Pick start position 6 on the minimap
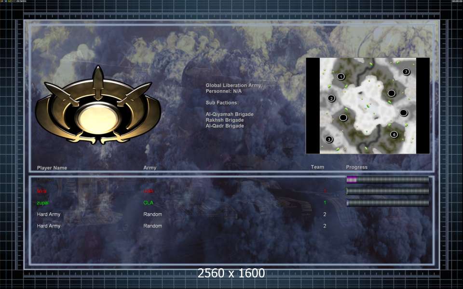 (394, 134)
